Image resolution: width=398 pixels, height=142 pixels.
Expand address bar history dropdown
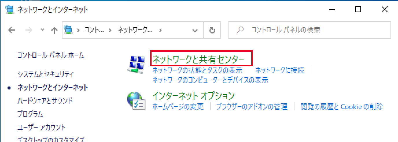(195, 30)
